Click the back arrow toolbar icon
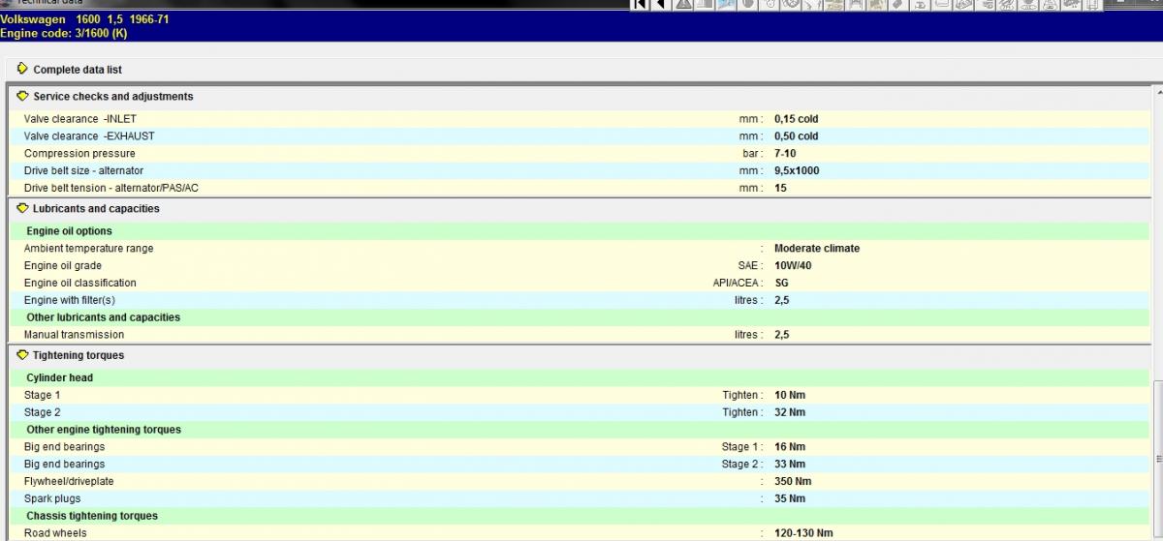 point(662,5)
